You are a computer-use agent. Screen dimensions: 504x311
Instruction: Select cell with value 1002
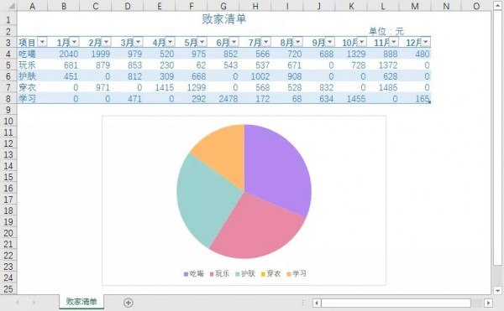(x=255, y=76)
